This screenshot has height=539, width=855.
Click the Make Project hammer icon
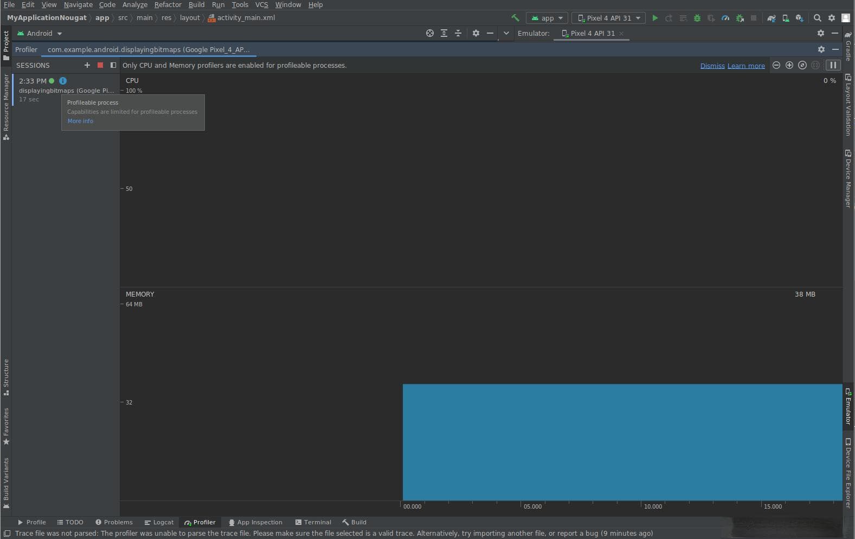point(515,18)
